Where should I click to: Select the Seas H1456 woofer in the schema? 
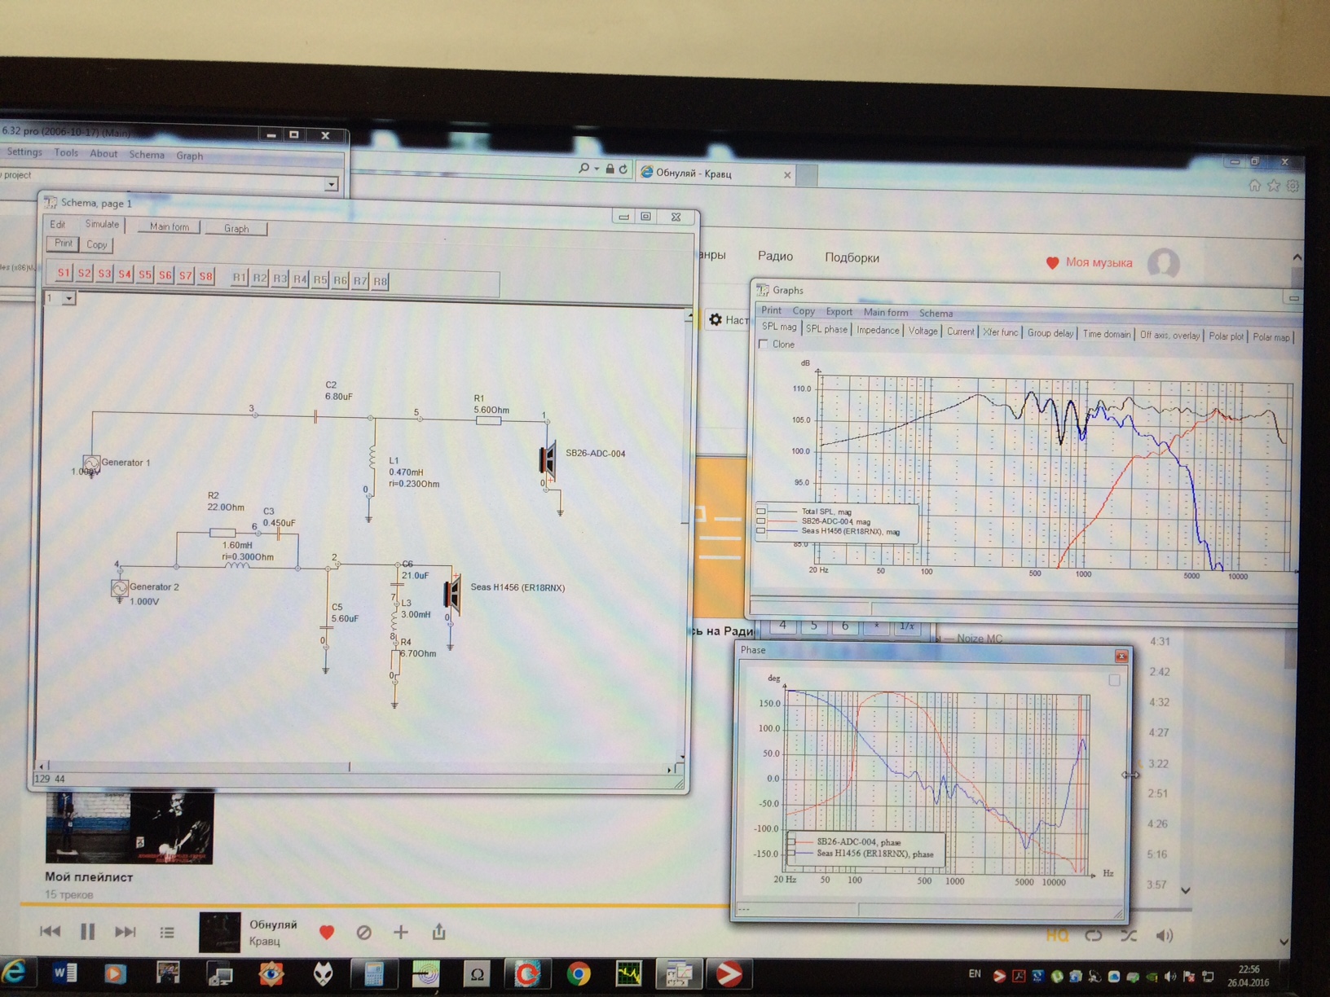(452, 593)
